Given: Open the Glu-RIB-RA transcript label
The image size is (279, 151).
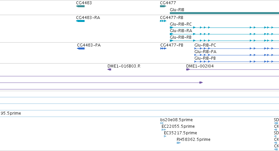Looking at the screenshot, I should (181, 31).
